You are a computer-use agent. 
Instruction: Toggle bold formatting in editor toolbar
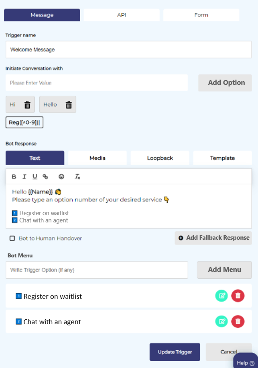click(x=14, y=177)
